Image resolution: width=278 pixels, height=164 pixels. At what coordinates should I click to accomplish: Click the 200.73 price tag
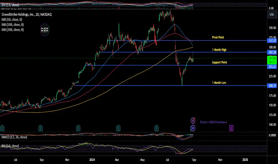[272, 86]
